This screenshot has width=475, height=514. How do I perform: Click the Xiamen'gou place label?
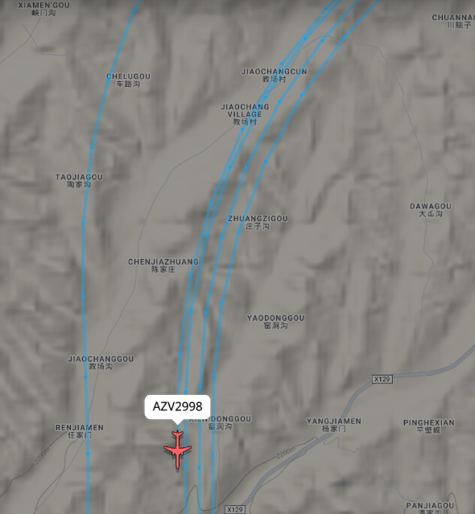pyautogui.click(x=43, y=9)
